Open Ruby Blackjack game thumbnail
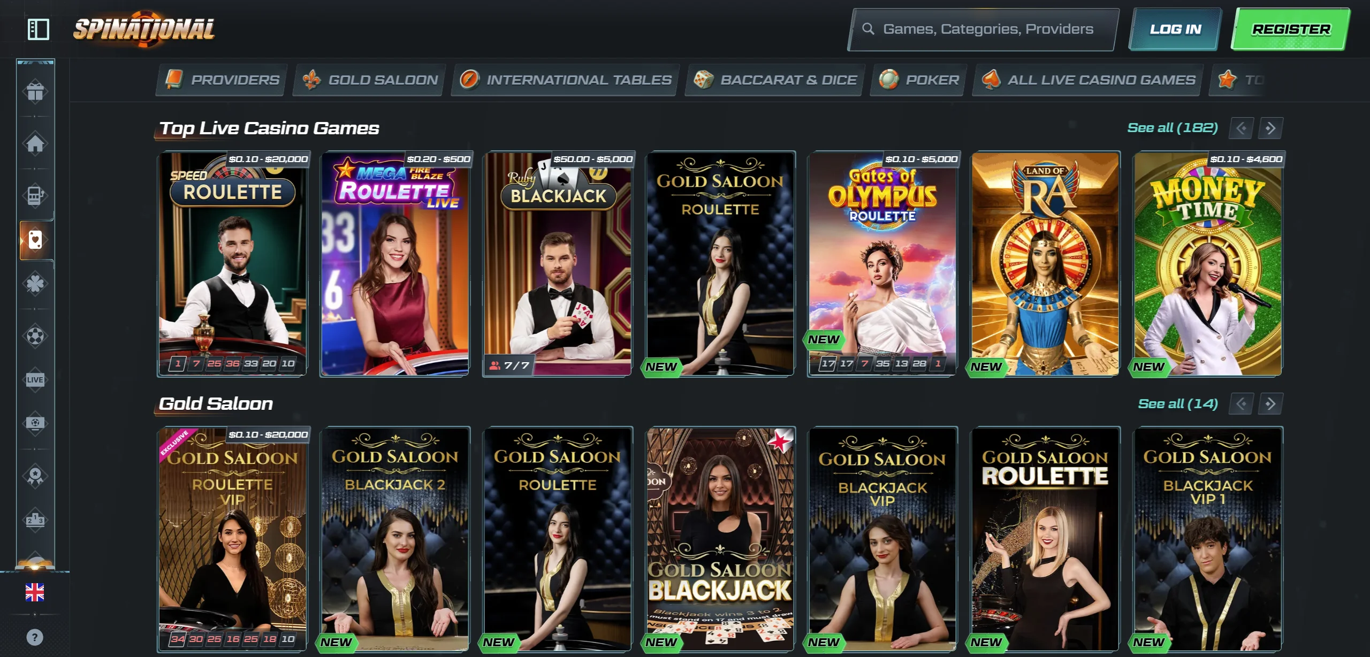The width and height of the screenshot is (1370, 657). 558,264
